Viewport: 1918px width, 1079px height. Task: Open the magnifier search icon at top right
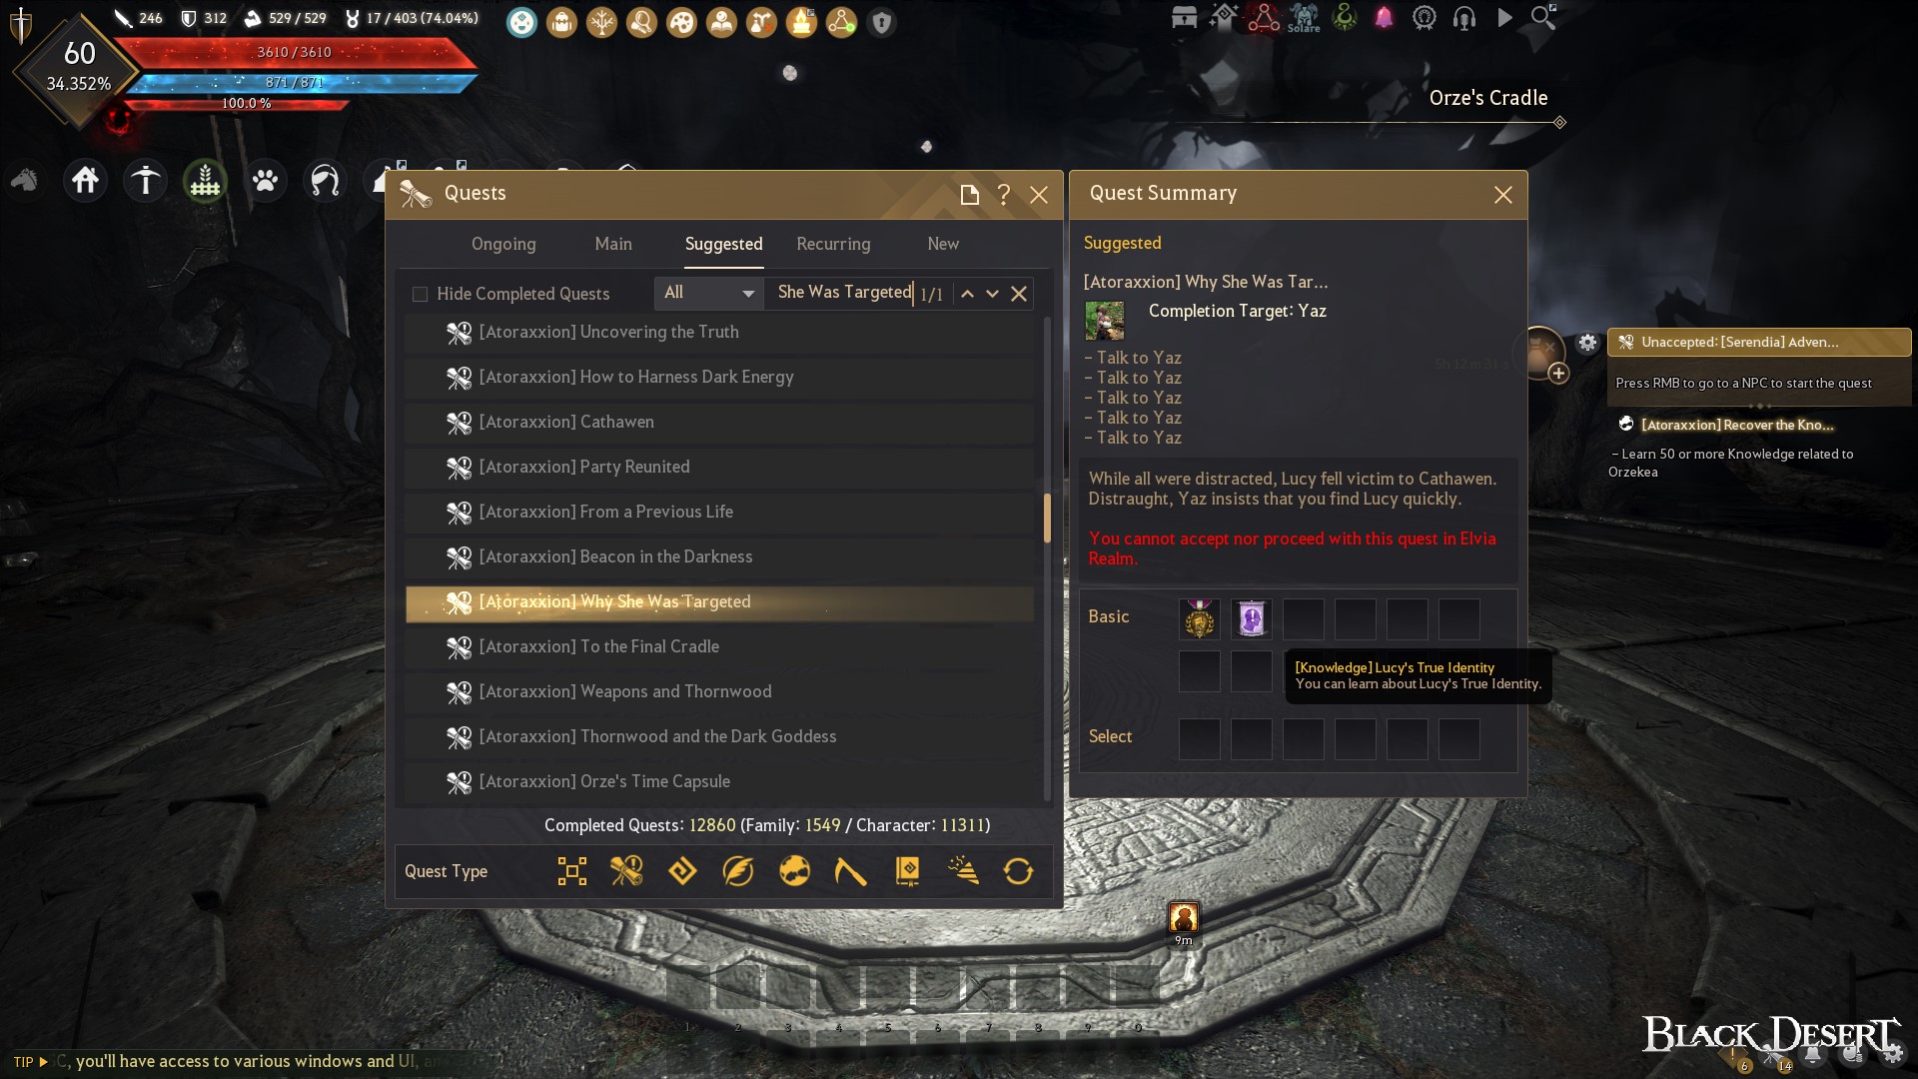[x=1543, y=17]
